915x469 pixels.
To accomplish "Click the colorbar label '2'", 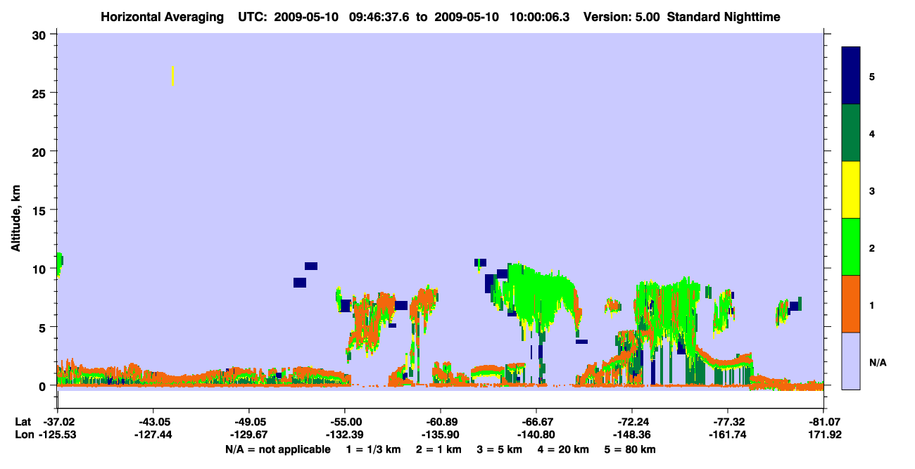I will tap(872, 248).
